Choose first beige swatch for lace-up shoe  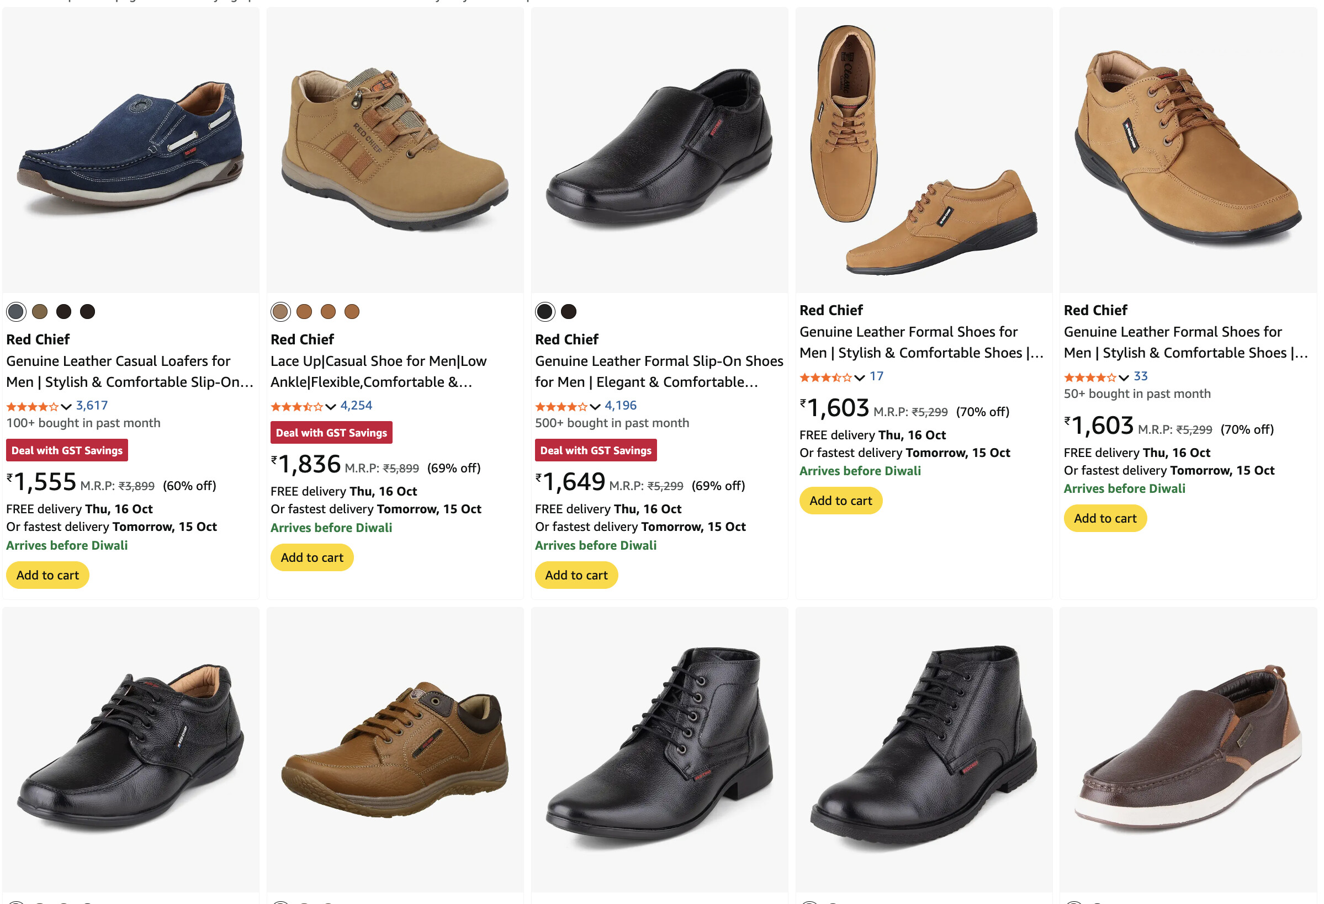click(x=280, y=312)
